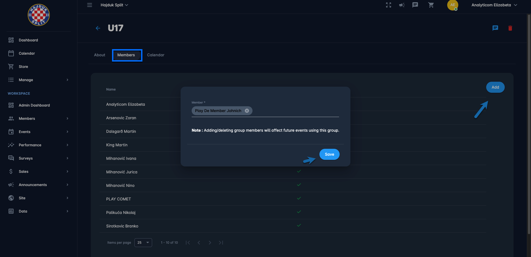The height and width of the screenshot is (257, 531).
Task: Click the fullscreen icon in top bar
Action: pos(389,5)
